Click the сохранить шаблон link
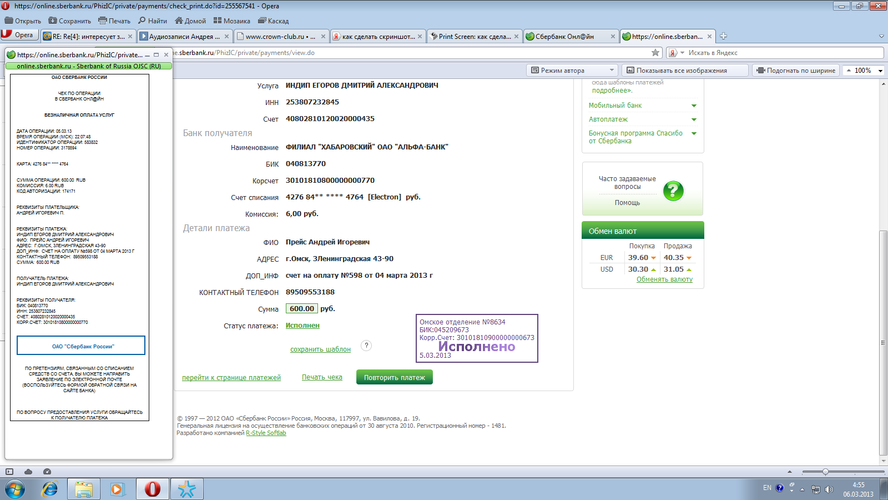 coord(320,349)
